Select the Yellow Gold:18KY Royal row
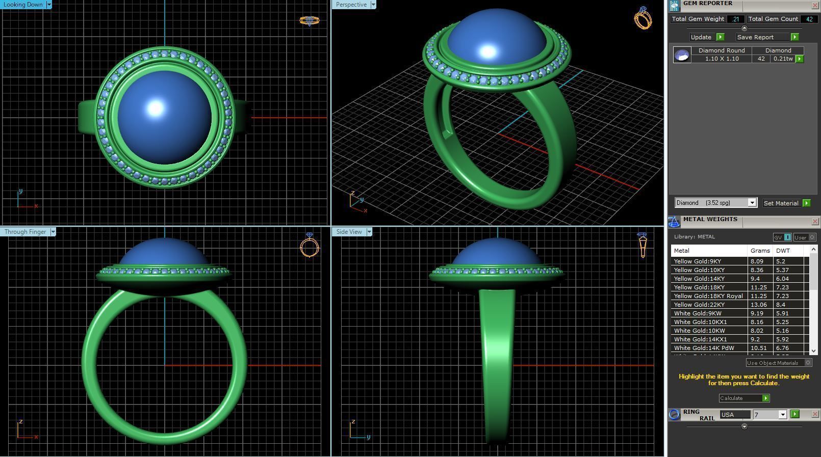The height and width of the screenshot is (457, 821). (x=740, y=296)
